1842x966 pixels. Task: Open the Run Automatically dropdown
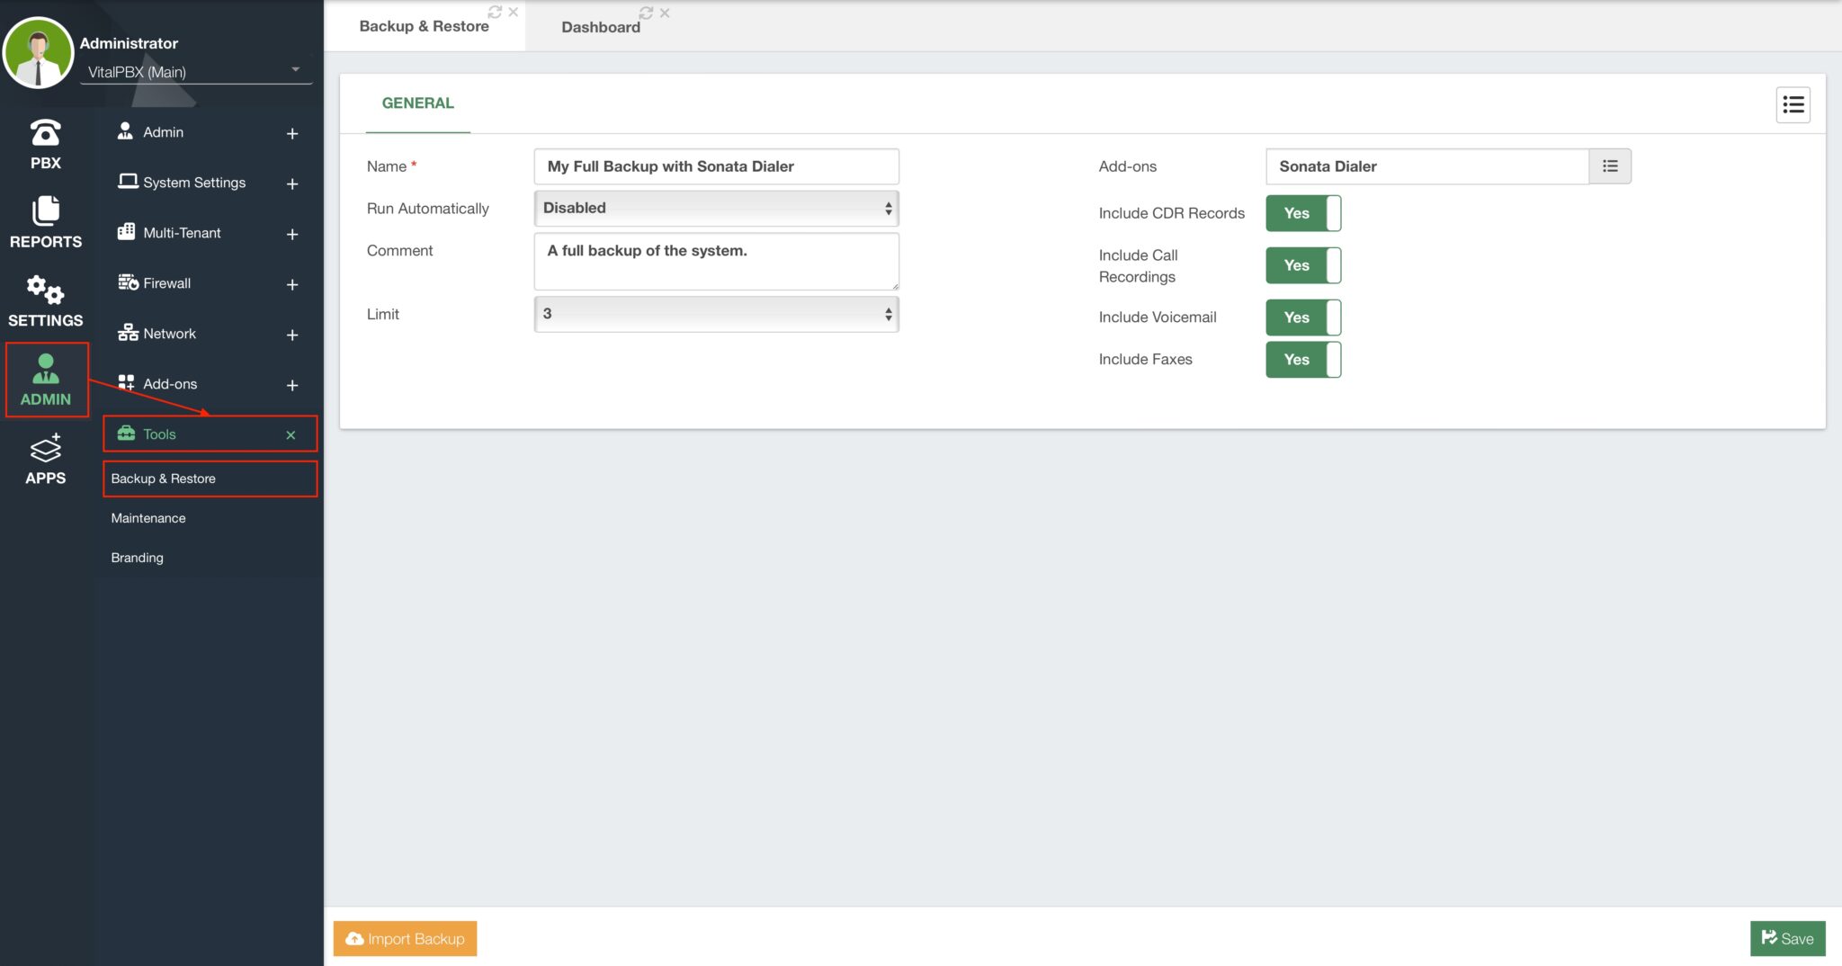coord(717,209)
